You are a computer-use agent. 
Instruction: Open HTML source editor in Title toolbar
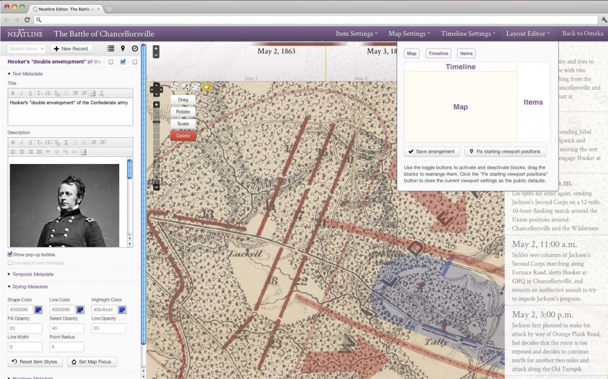pyautogui.click(x=93, y=93)
